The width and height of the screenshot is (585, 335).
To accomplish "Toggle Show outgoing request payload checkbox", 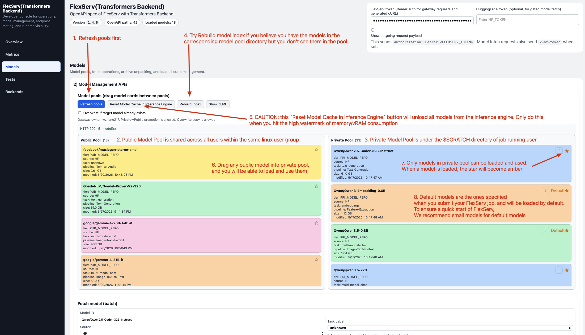I will tap(373, 30).
